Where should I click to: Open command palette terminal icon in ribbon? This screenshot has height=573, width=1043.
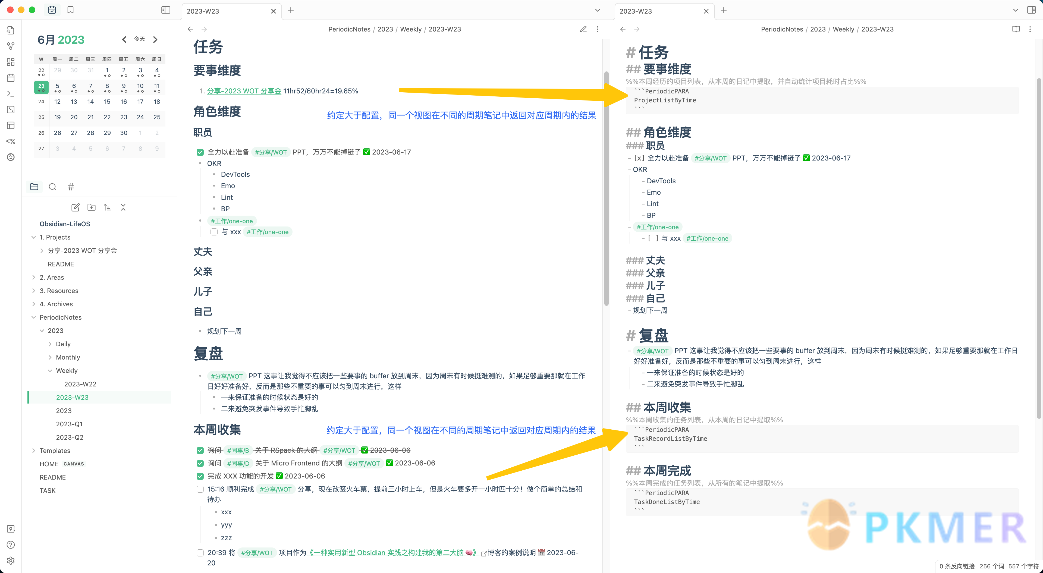[11, 93]
